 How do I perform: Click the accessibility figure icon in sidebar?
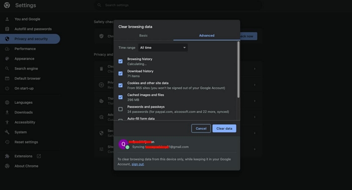(7, 122)
